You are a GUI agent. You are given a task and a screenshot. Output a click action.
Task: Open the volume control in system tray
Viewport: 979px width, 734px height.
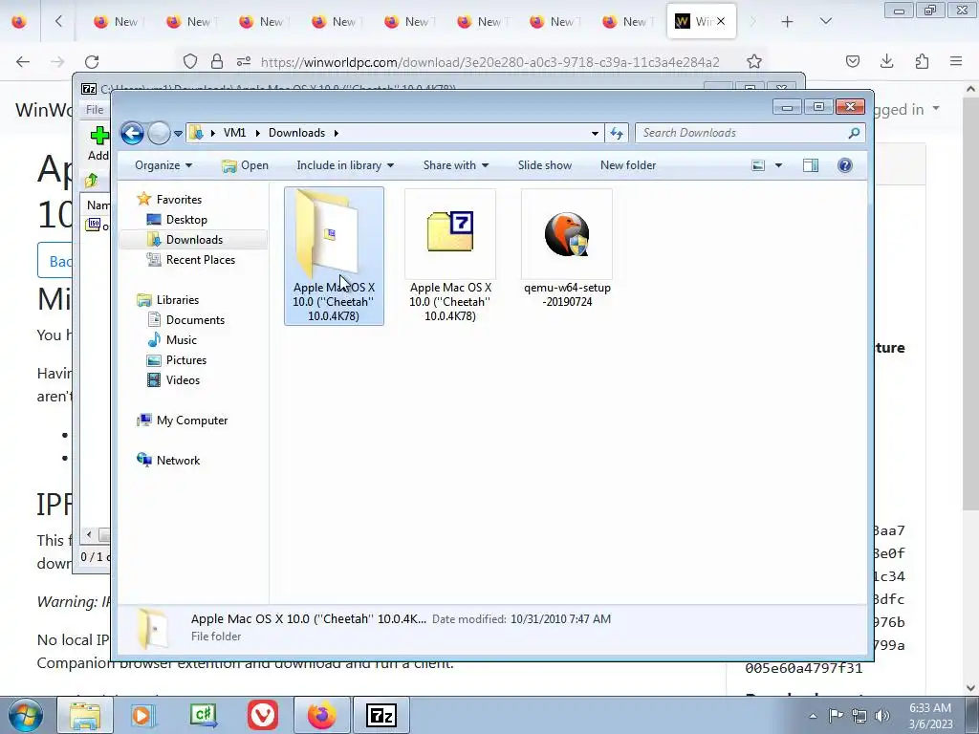pos(882,716)
